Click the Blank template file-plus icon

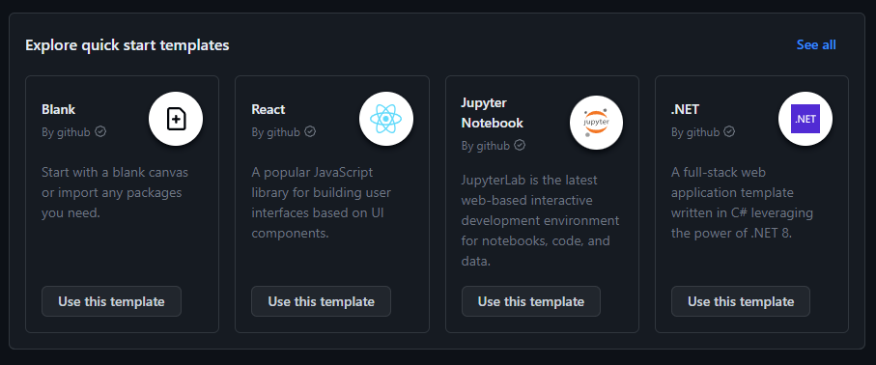[x=176, y=119]
